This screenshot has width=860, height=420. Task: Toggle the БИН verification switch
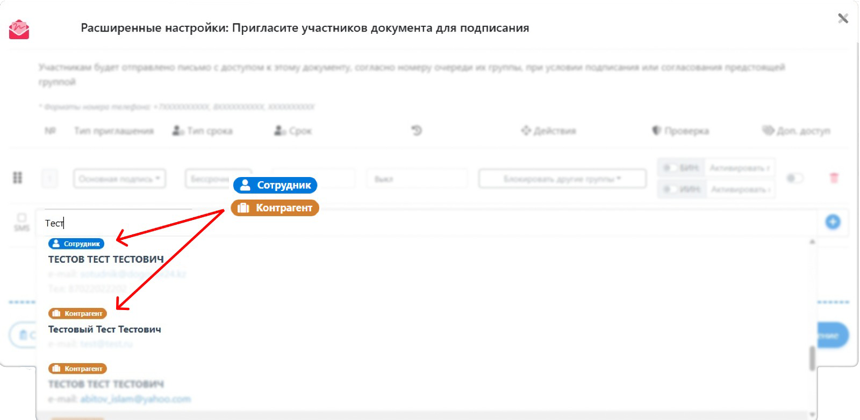(x=670, y=168)
